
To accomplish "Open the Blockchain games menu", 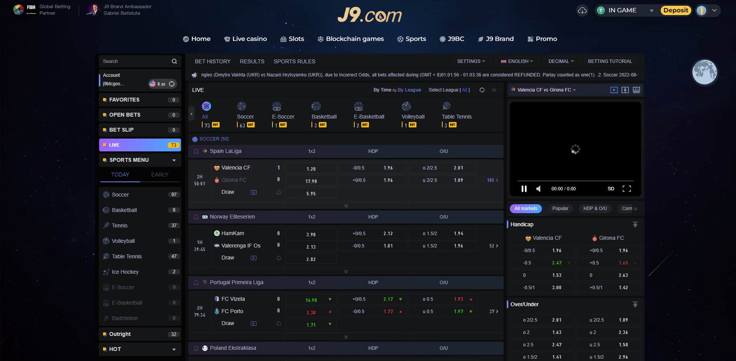I will (x=350, y=39).
